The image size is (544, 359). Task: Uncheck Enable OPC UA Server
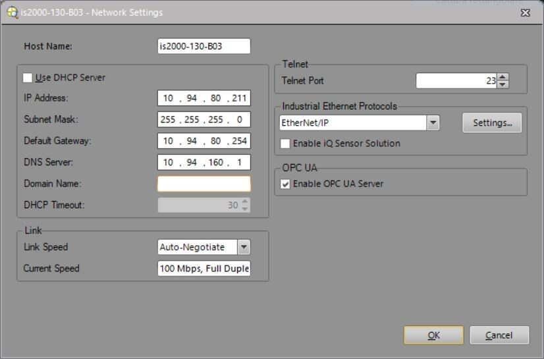point(285,184)
